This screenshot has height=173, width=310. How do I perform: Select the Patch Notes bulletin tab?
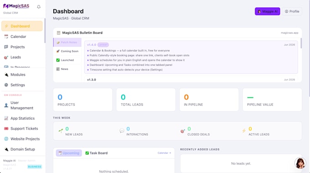[x=67, y=42]
